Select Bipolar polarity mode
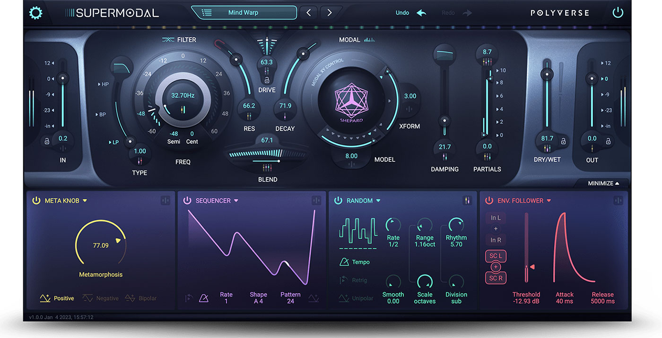This screenshot has width=662, height=338. tap(140, 298)
